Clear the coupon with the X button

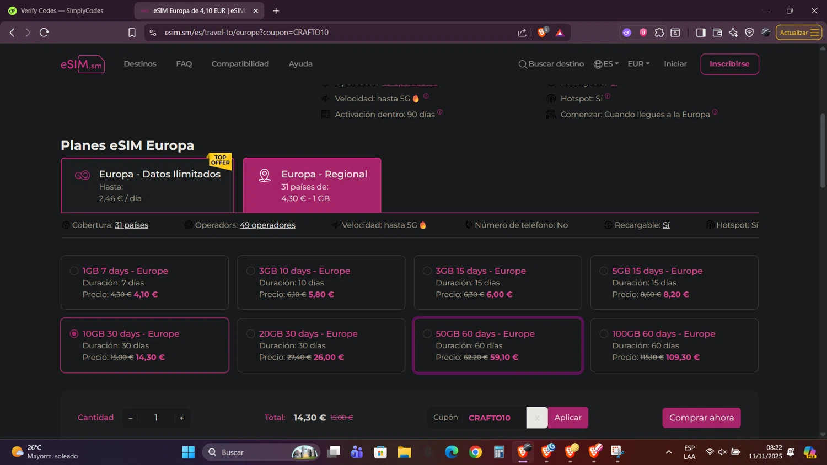point(537,418)
